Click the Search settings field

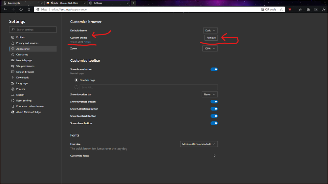33,30
